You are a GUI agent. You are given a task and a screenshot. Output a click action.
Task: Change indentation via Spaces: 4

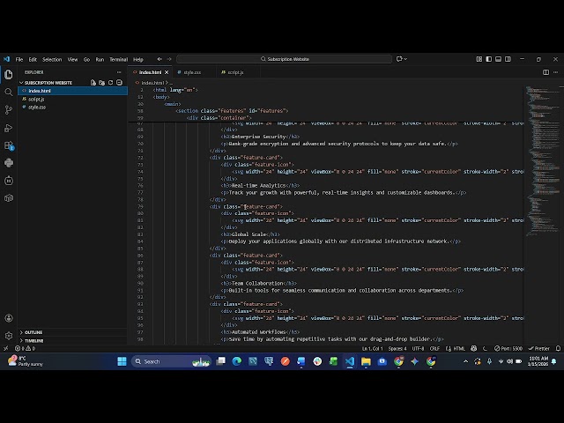coord(397,348)
